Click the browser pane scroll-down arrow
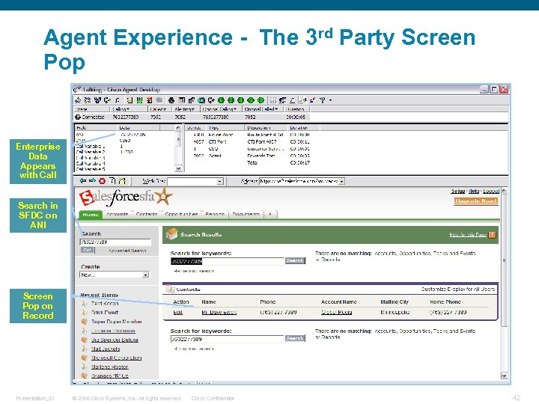Viewport: 539px width, 404px height. 504,376
